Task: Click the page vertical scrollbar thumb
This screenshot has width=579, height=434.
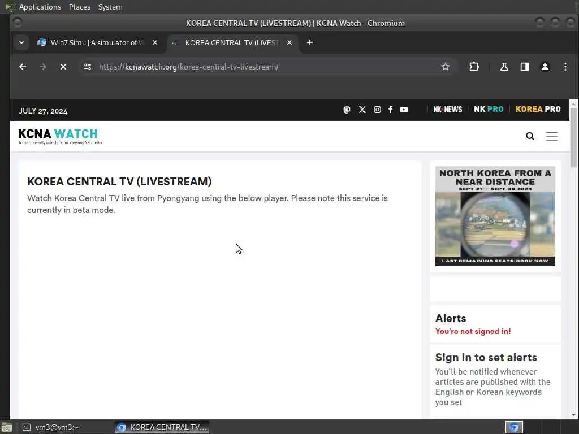Action: click(x=573, y=138)
